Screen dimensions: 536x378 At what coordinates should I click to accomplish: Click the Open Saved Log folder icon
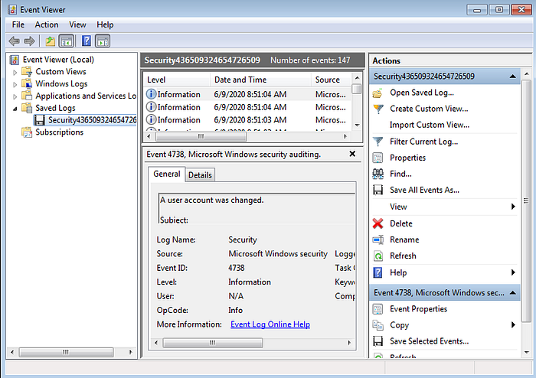377,93
